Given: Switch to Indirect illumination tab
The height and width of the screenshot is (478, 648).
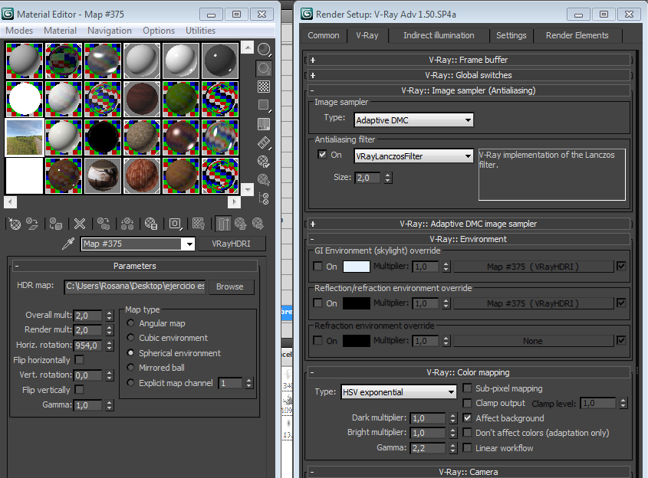Looking at the screenshot, I should click(x=439, y=35).
